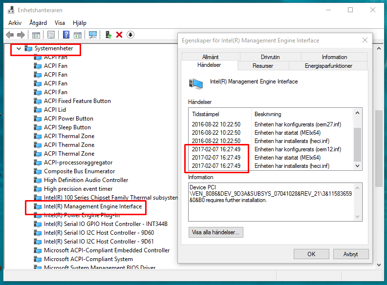Click the large device icon in properties dialog
Screen dimensions: 387x285
click(x=196, y=83)
